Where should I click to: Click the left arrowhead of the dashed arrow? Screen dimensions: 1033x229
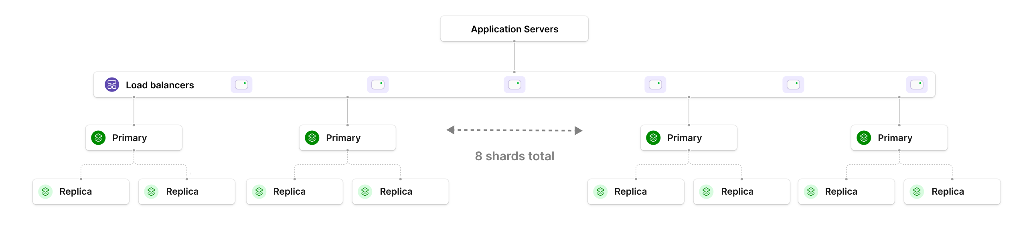coord(451,130)
